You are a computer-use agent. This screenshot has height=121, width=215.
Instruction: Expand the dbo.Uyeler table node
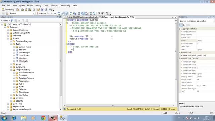click(x=14, y=61)
